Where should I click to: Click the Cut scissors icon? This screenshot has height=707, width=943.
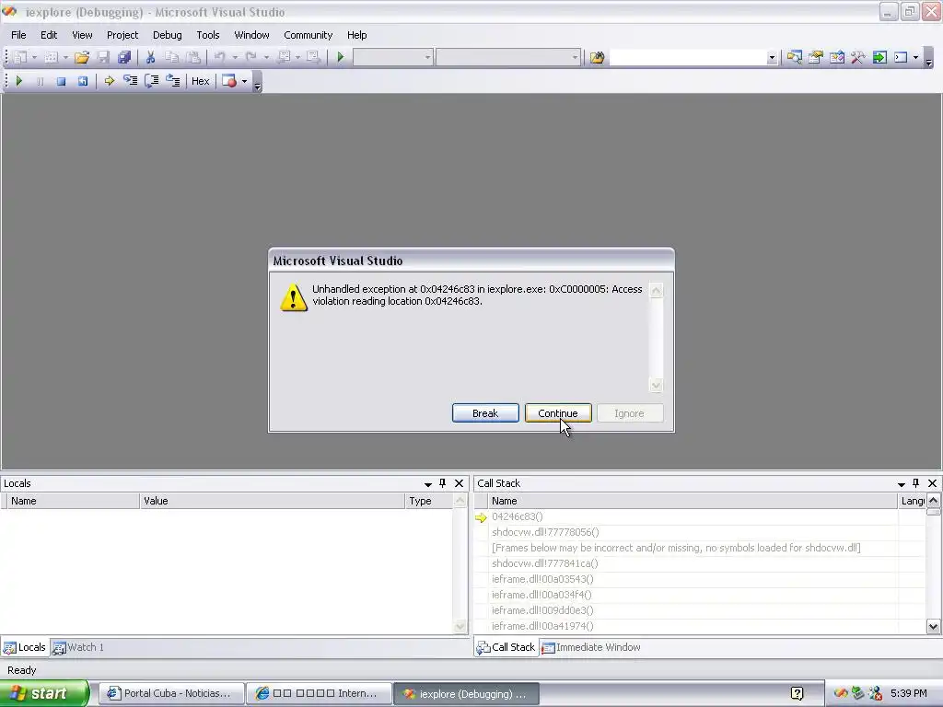(150, 57)
